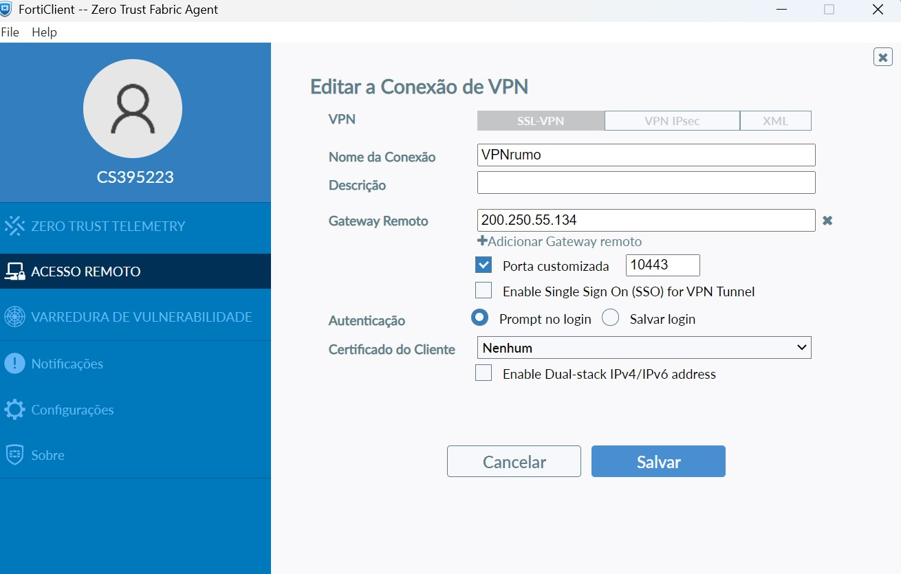Remove gateway with the X icon

click(827, 221)
